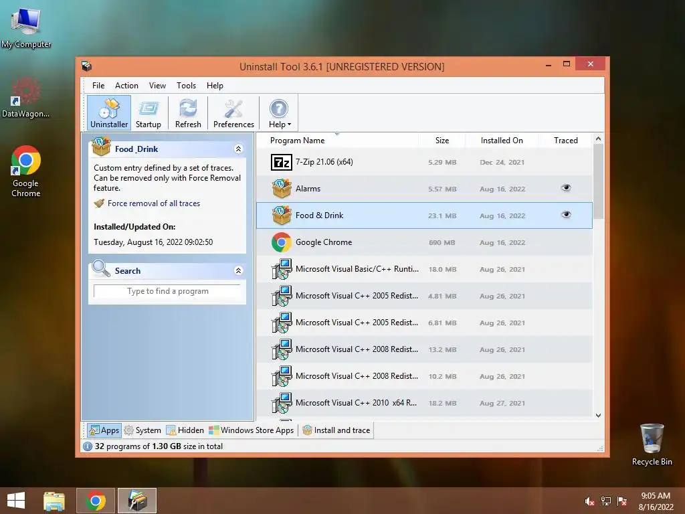Click the Food & Drink package icon
This screenshot has height=514, width=685.
coord(282,215)
